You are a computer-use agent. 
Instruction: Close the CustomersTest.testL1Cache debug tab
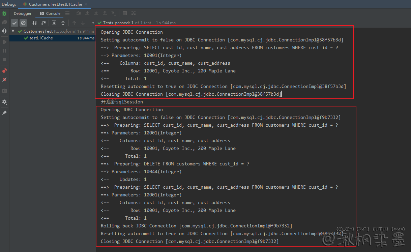click(86, 4)
